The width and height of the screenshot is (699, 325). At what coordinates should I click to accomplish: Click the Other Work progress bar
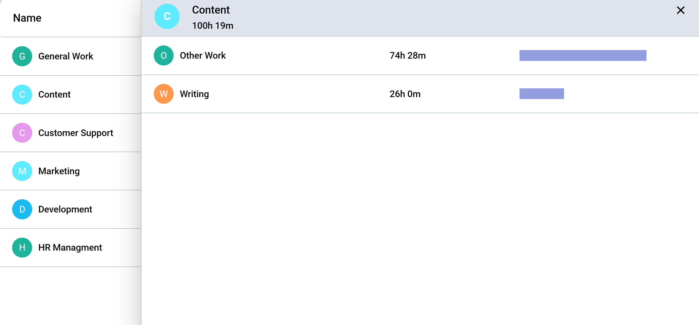583,55
